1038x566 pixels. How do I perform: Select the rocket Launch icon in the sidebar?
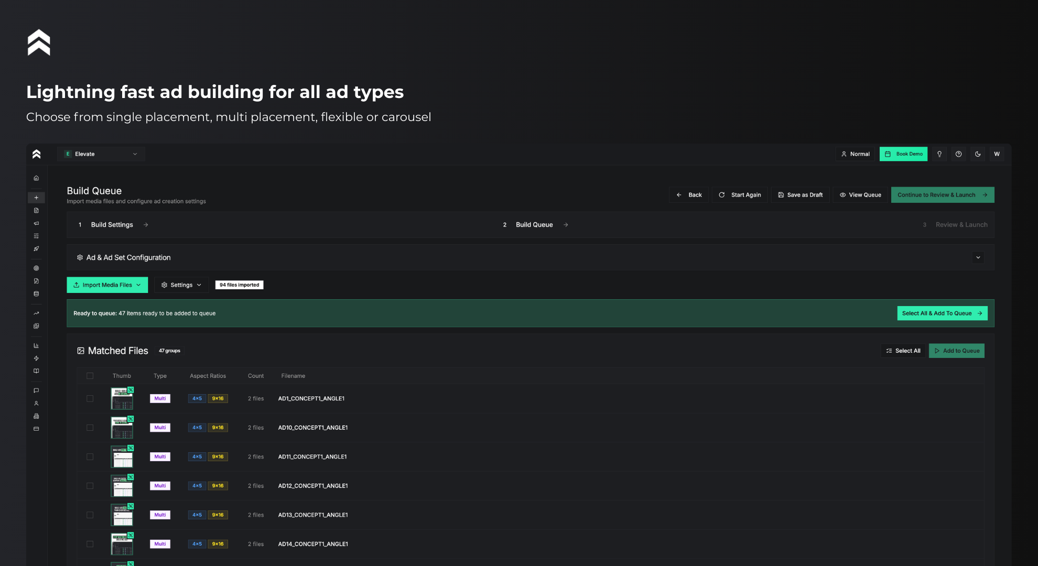pyautogui.click(x=36, y=248)
